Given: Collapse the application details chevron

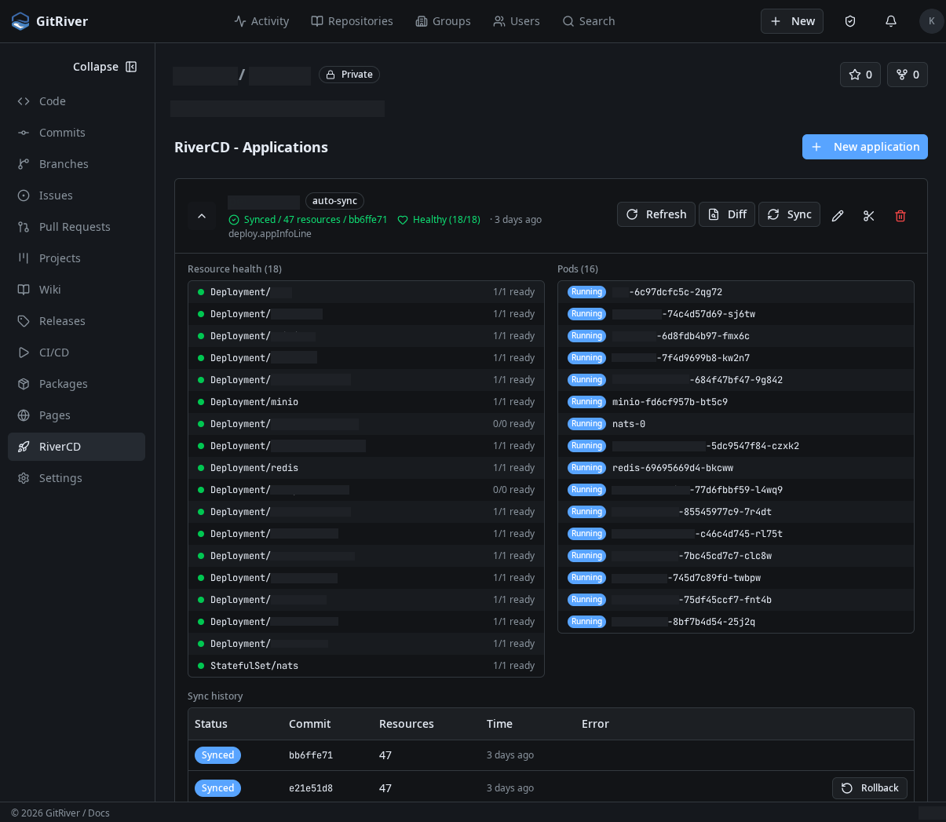Looking at the screenshot, I should (202, 216).
